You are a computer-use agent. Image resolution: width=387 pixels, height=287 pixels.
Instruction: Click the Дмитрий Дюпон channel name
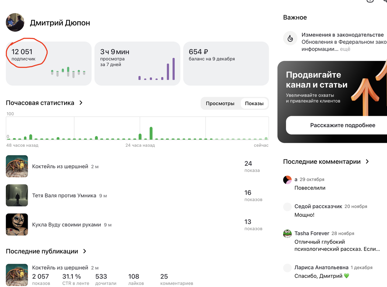pyautogui.click(x=60, y=23)
